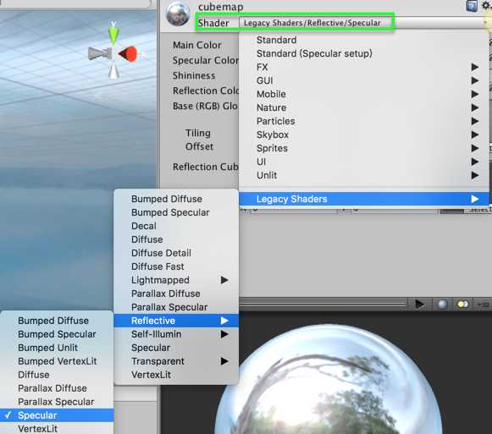Expand the FX shader submenu
492x434 pixels.
click(364, 67)
